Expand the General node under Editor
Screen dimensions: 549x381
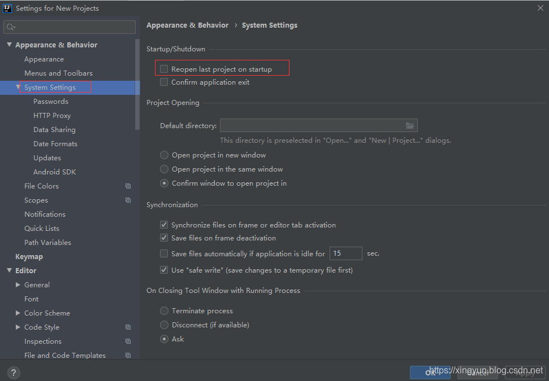coord(18,285)
